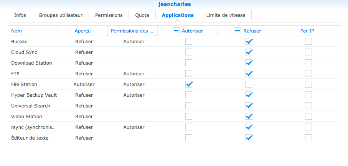Viewport: 348px width, 166px height.
Task: Tick Autoriser for Video Station
Action: click(x=189, y=116)
